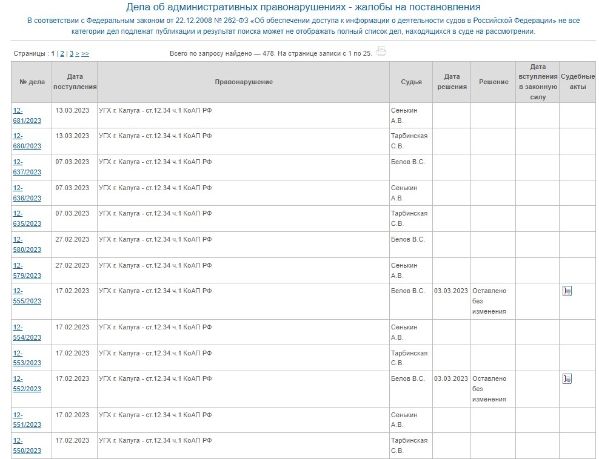Go to results page 3
599x459 pixels.
(x=72, y=54)
